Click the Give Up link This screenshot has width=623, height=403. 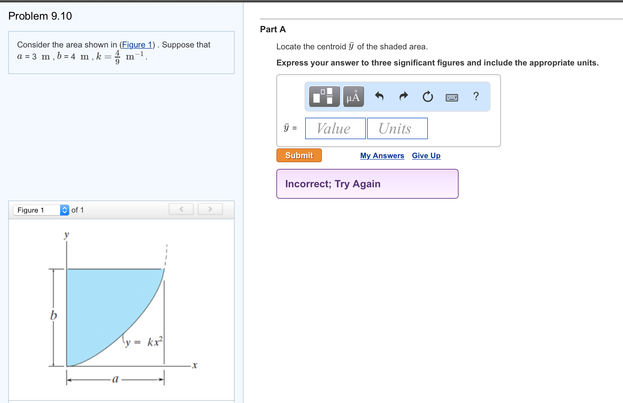coord(426,155)
